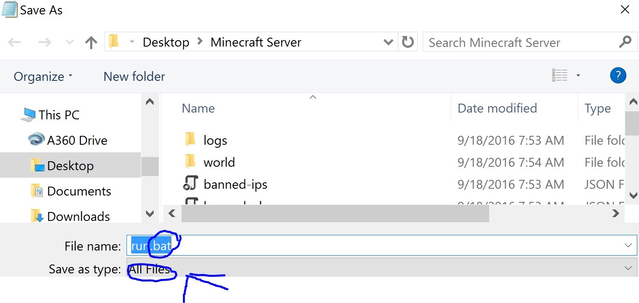Select Documents in navigation pane
The width and height of the screenshot is (639, 303).
pos(79,191)
